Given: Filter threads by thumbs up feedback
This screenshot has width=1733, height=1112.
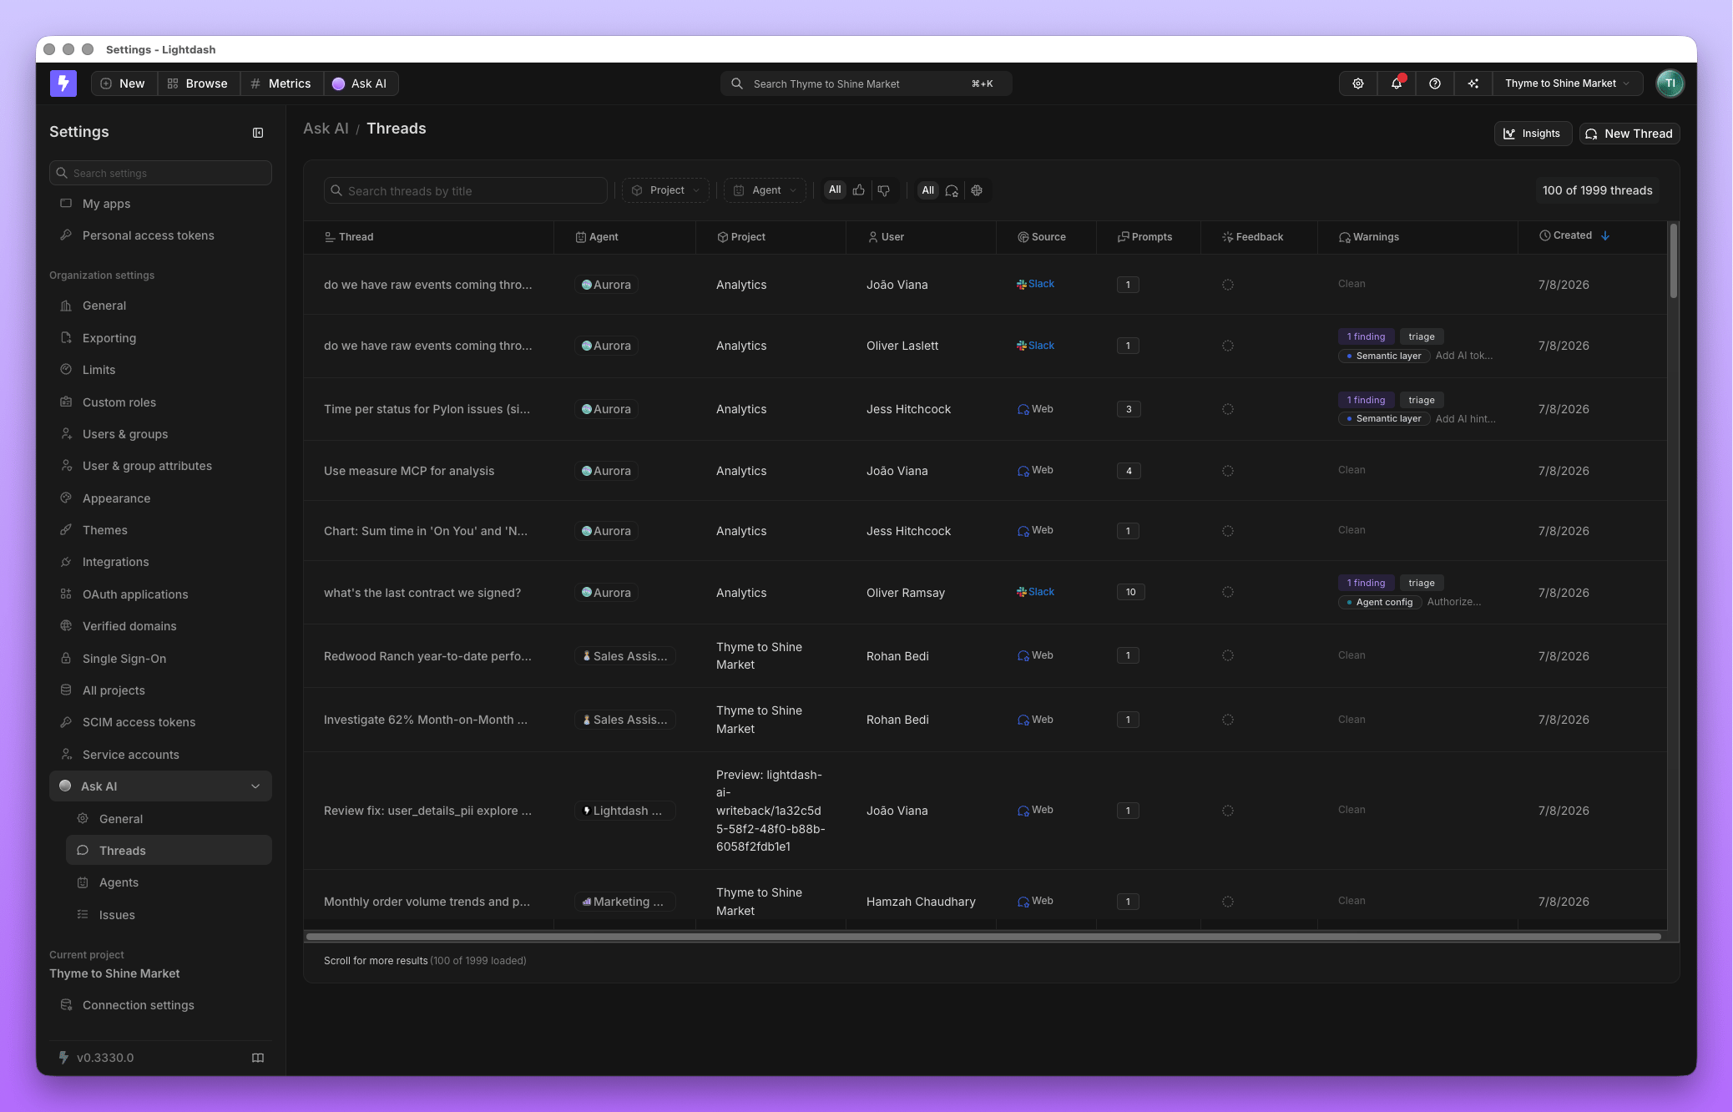Looking at the screenshot, I should [859, 190].
